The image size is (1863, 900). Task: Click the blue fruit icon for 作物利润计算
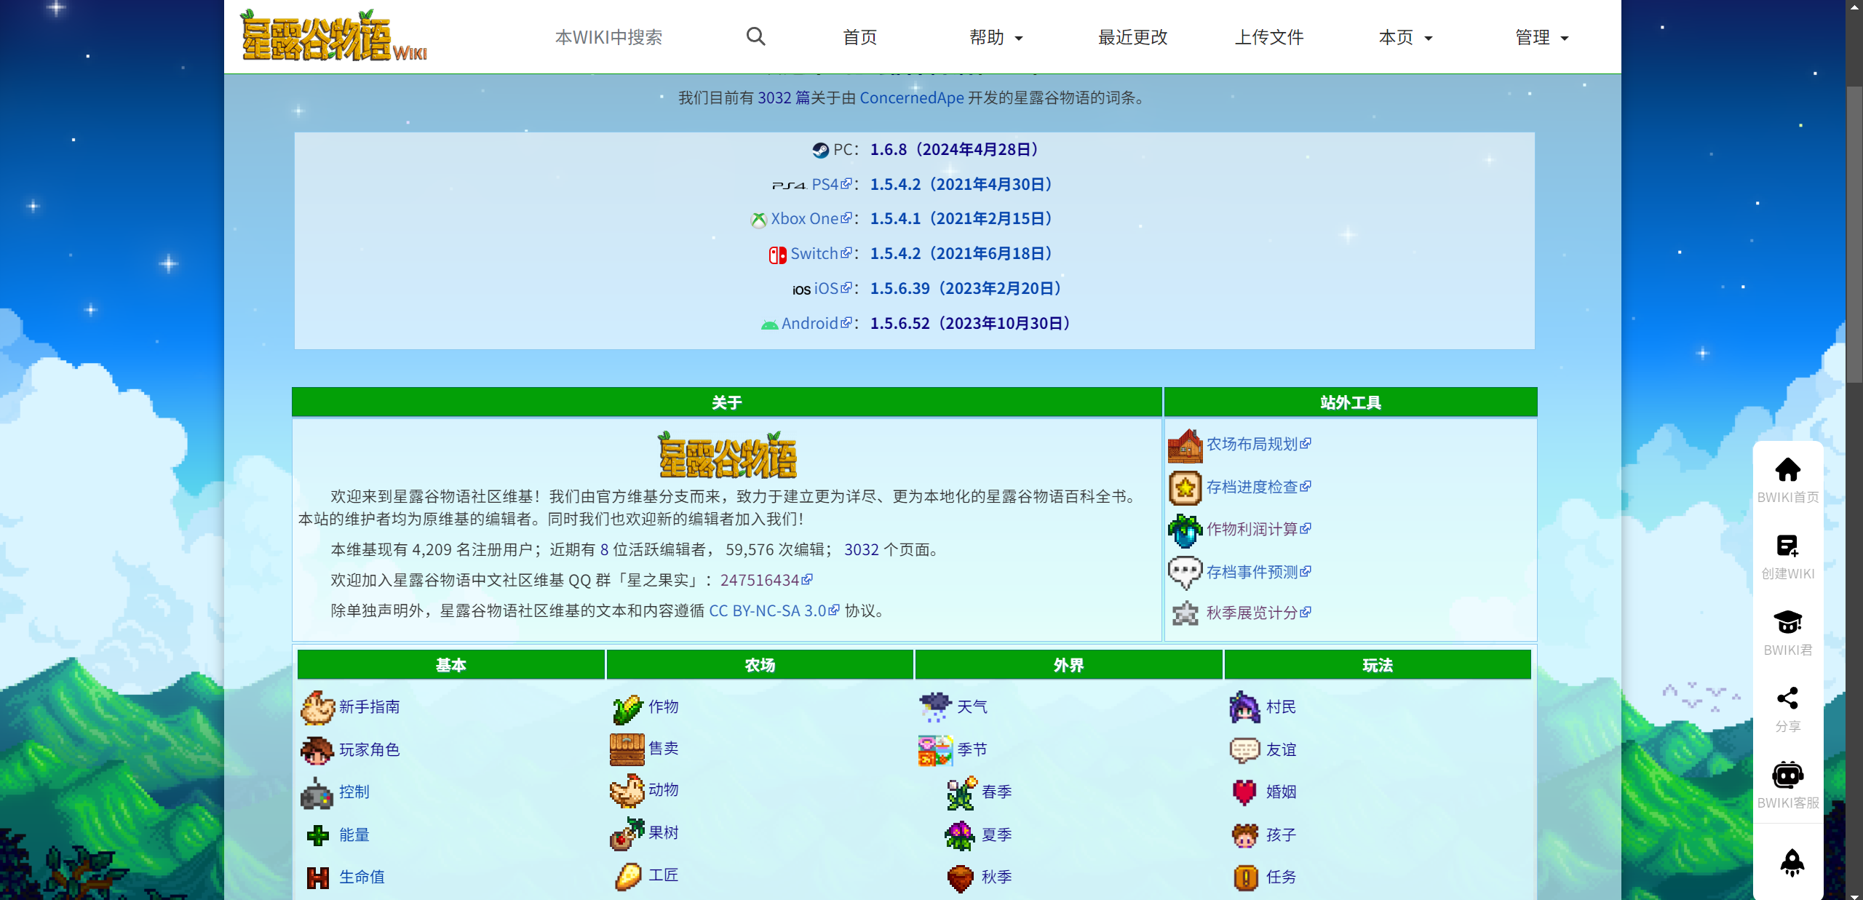(1185, 530)
